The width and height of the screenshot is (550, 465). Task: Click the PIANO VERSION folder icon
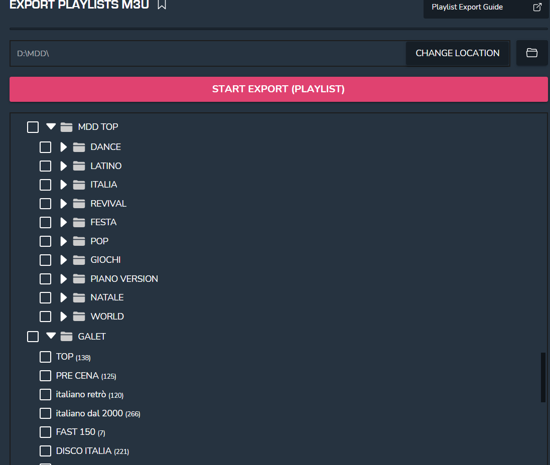pyautogui.click(x=79, y=279)
